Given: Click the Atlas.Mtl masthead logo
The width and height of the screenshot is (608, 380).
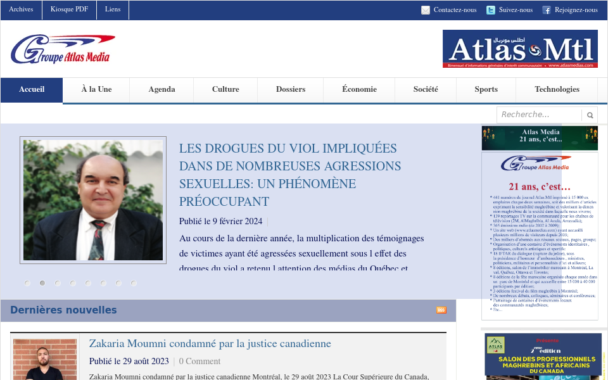Looking at the screenshot, I should [519, 49].
